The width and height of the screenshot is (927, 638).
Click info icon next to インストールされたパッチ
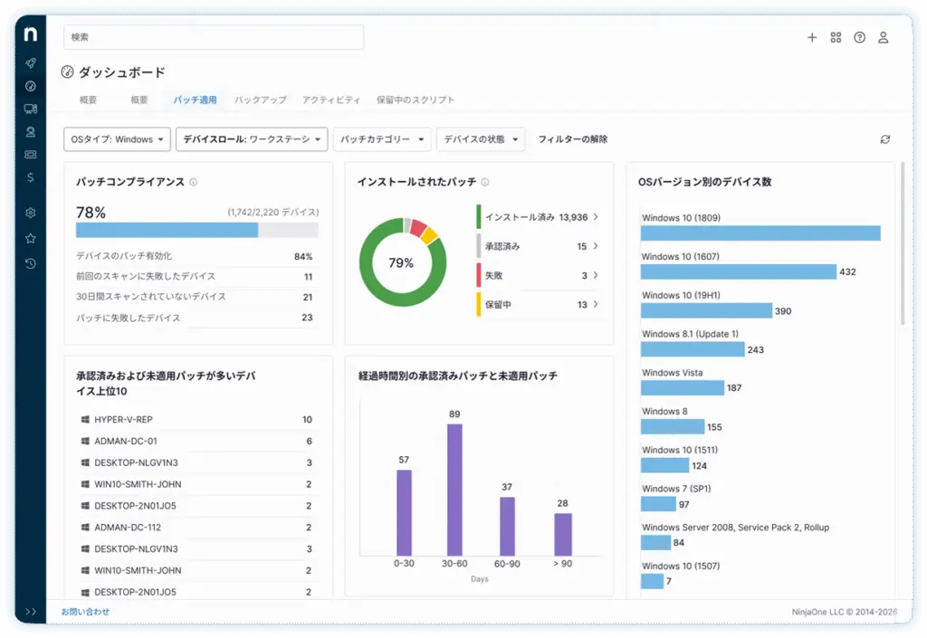coord(485,182)
